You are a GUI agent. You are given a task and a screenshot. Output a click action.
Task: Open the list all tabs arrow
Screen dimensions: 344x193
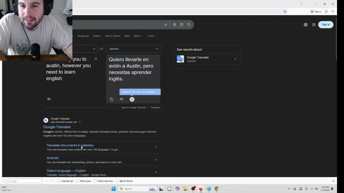[x=302, y=4]
